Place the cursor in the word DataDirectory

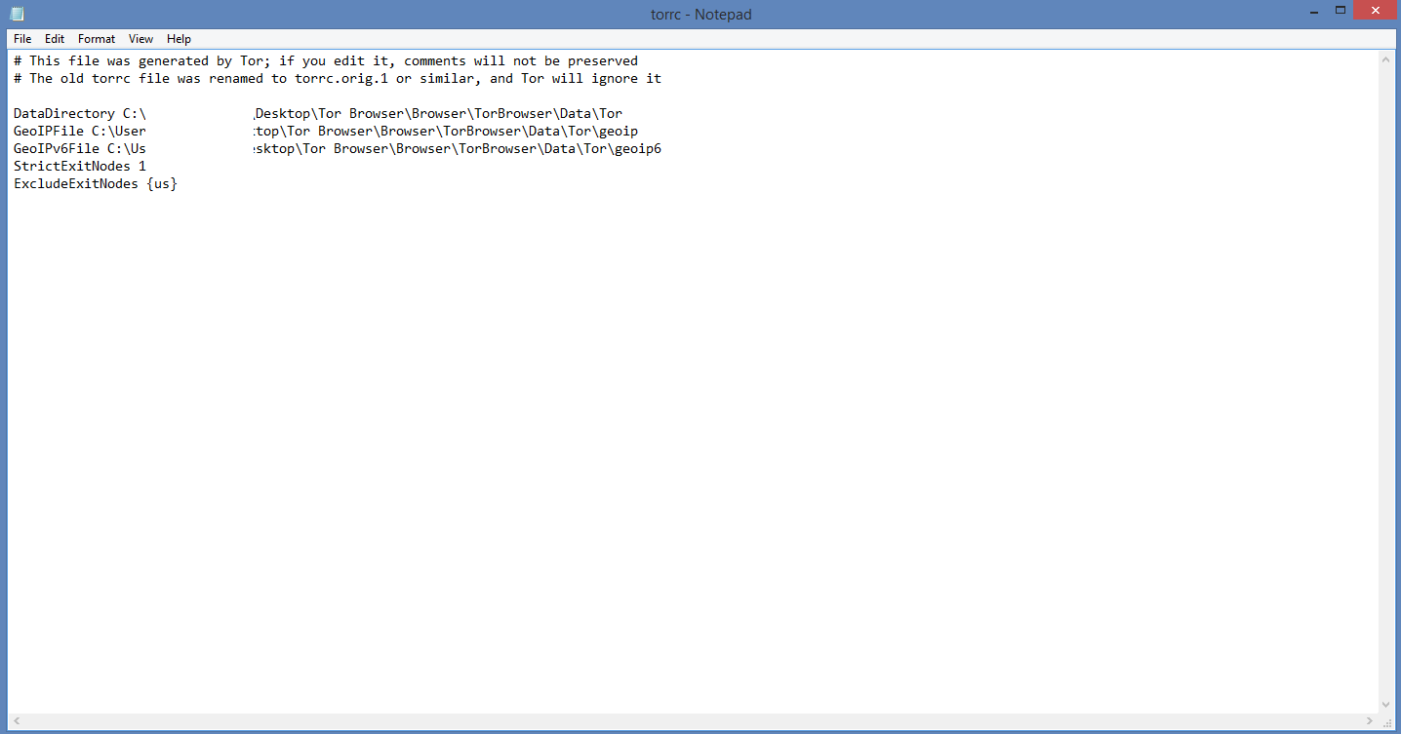point(63,114)
